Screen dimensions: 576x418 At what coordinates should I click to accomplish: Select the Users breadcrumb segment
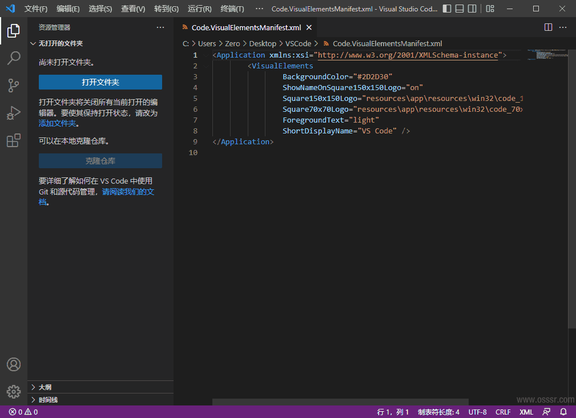point(207,44)
